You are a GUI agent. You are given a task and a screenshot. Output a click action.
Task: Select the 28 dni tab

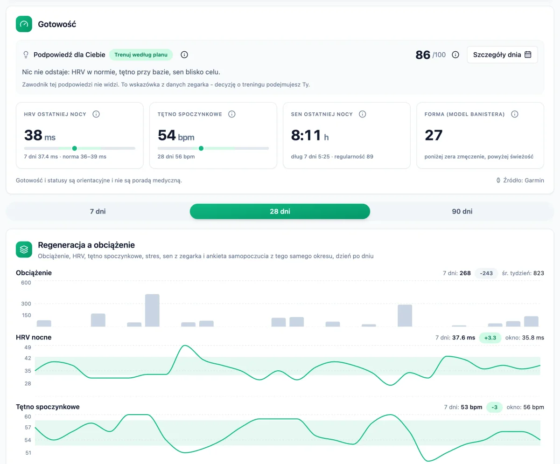point(280,212)
